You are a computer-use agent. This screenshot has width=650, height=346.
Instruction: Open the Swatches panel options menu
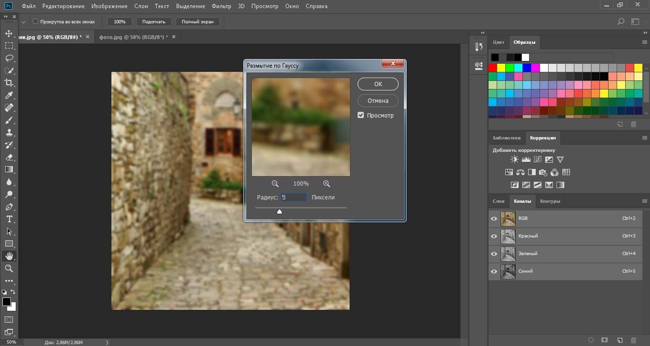645,42
